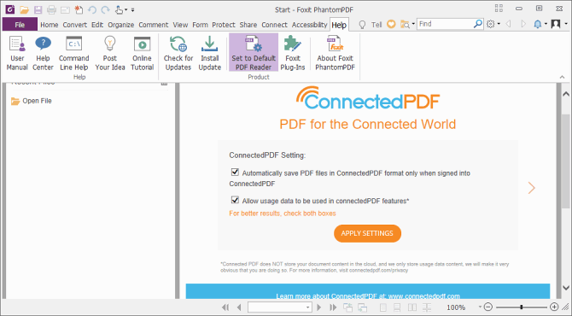Click the email envelope icon in quick access toolbar
572x316 pixels.
65,10
